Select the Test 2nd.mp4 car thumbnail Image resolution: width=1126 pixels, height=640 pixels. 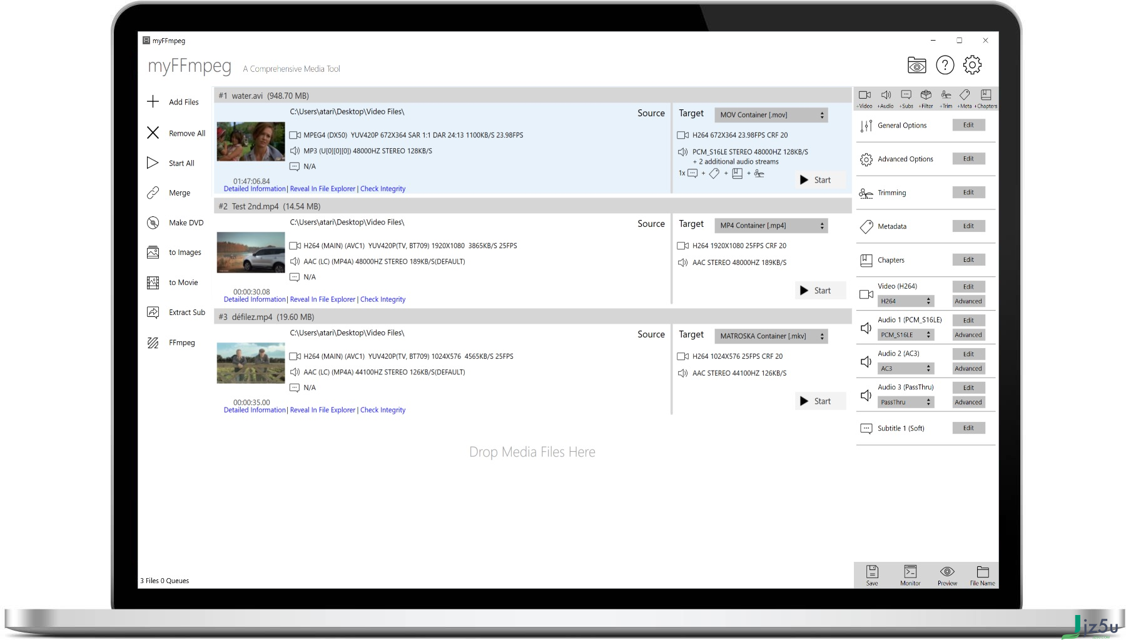tap(251, 252)
